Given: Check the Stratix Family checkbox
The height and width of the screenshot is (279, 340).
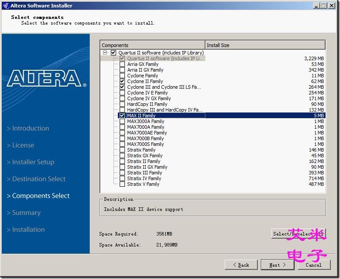Looking at the screenshot, I should tap(122, 150).
